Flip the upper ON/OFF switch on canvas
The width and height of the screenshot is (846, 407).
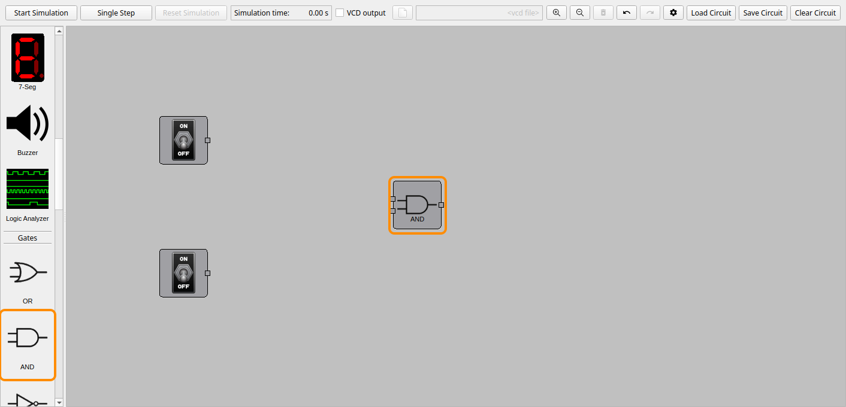183,140
